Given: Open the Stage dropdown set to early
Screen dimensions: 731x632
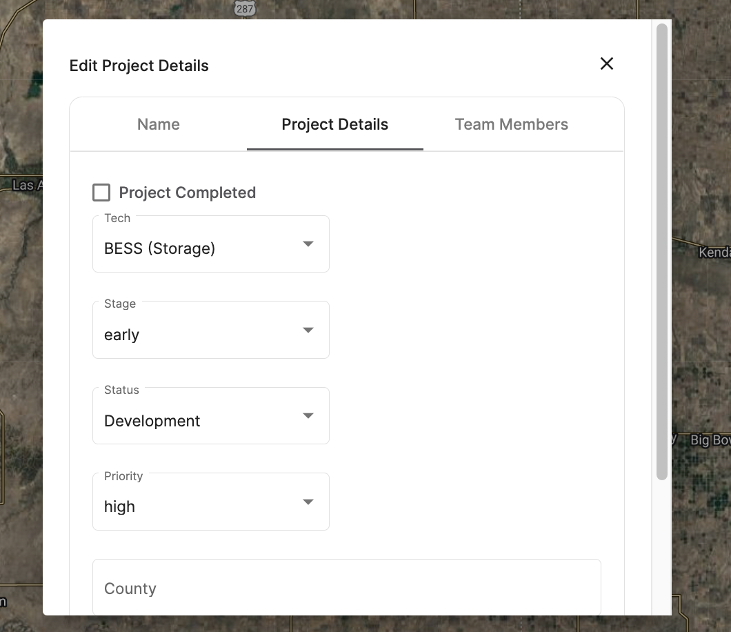Looking at the screenshot, I should [x=210, y=330].
